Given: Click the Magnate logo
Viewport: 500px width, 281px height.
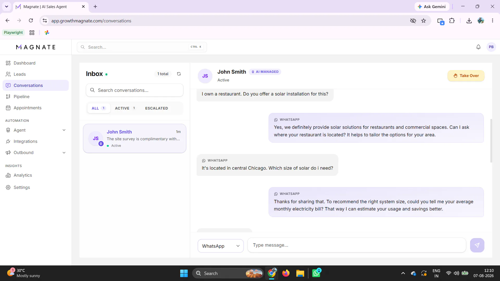Looking at the screenshot, I should pos(36,47).
